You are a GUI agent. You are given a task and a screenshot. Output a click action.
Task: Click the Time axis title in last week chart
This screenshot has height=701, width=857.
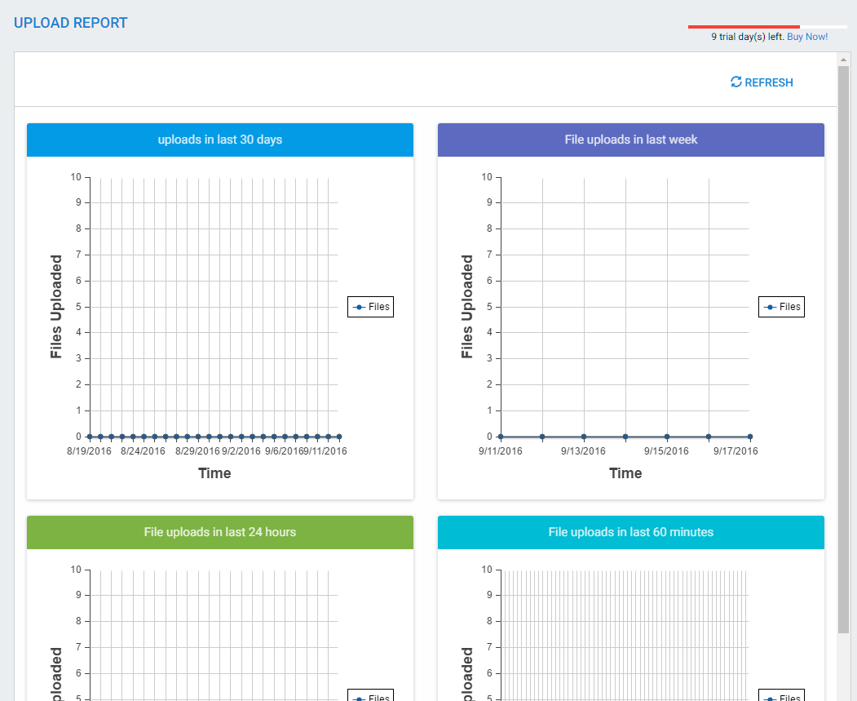click(625, 473)
